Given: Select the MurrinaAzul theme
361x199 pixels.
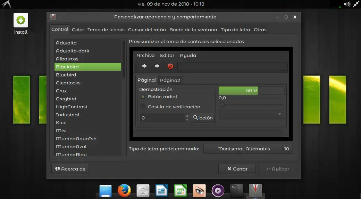Looking at the screenshot, I should click(88, 147).
